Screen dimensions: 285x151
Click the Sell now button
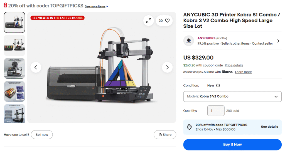tap(42, 135)
